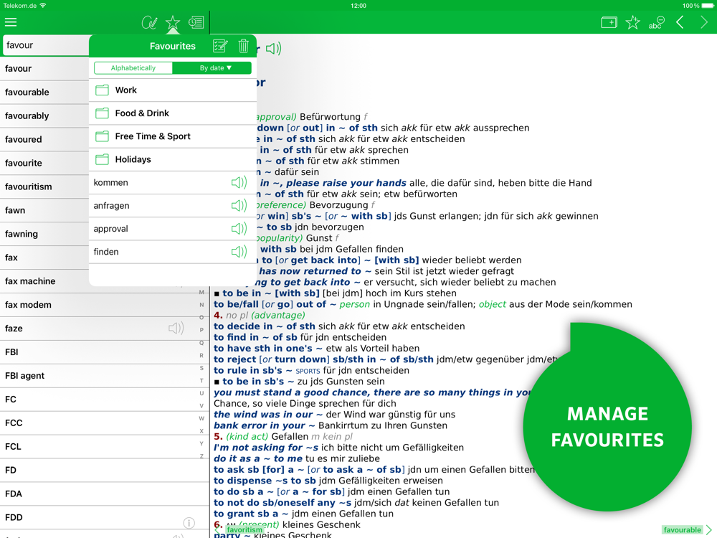The height and width of the screenshot is (538, 717).
Task: Tap the add flashcard icon
Action: coord(609,22)
